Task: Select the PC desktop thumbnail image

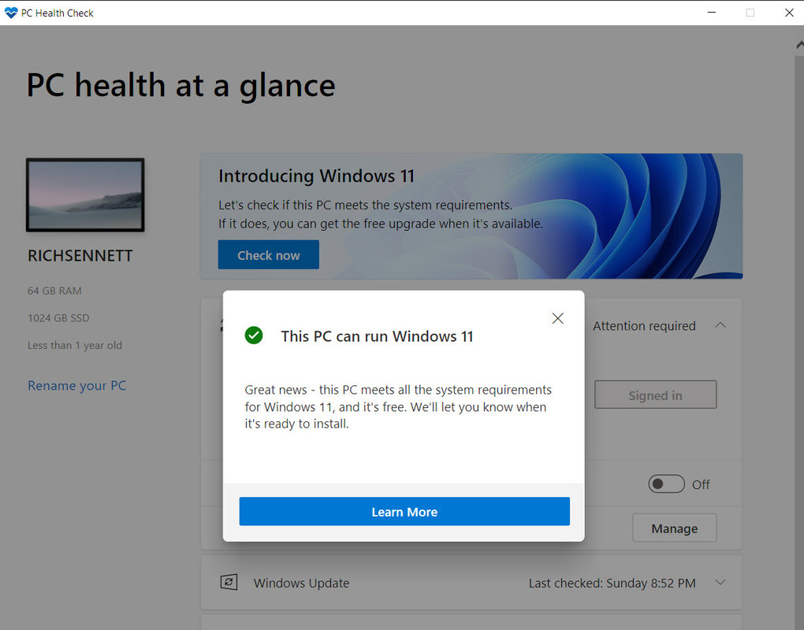Action: coord(85,195)
